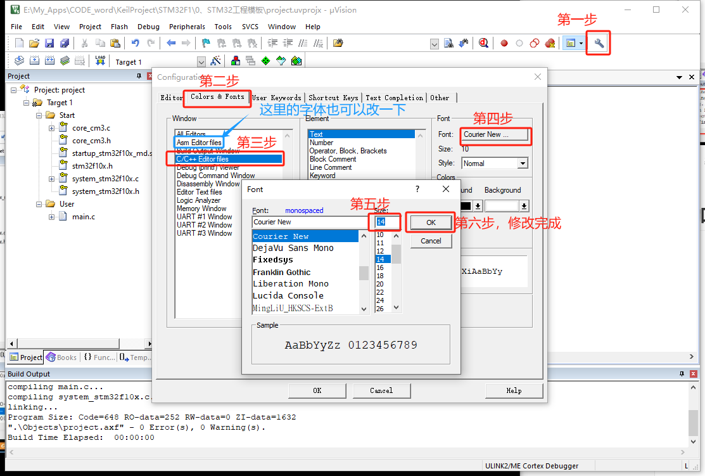
Task: Open Options for Target magic wand icon
Action: (x=216, y=61)
